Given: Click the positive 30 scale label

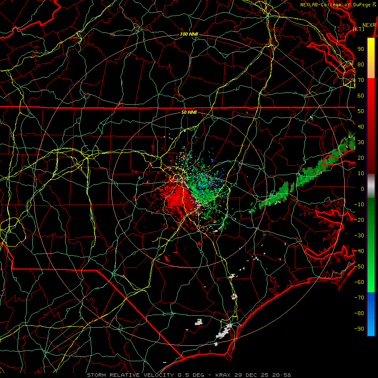Looking at the screenshot, I should [x=361, y=142].
